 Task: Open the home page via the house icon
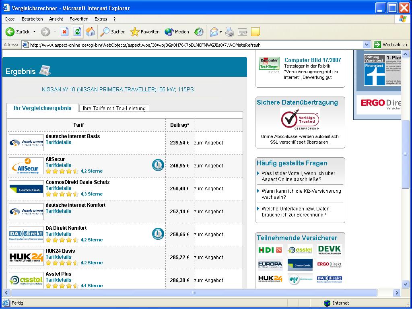pos(90,32)
